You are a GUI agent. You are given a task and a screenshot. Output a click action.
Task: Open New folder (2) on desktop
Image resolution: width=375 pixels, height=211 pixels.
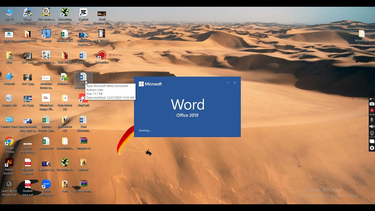point(65,124)
